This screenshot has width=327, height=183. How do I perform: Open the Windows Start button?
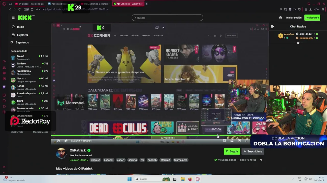(130, 179)
